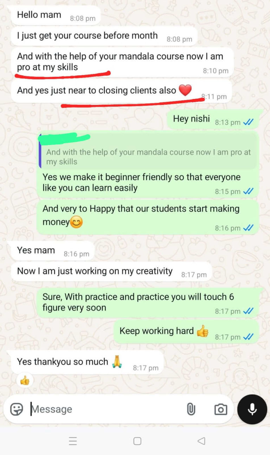The height and width of the screenshot is (455, 270).
Task: Select the "students start making money" message
Action: coord(148,218)
